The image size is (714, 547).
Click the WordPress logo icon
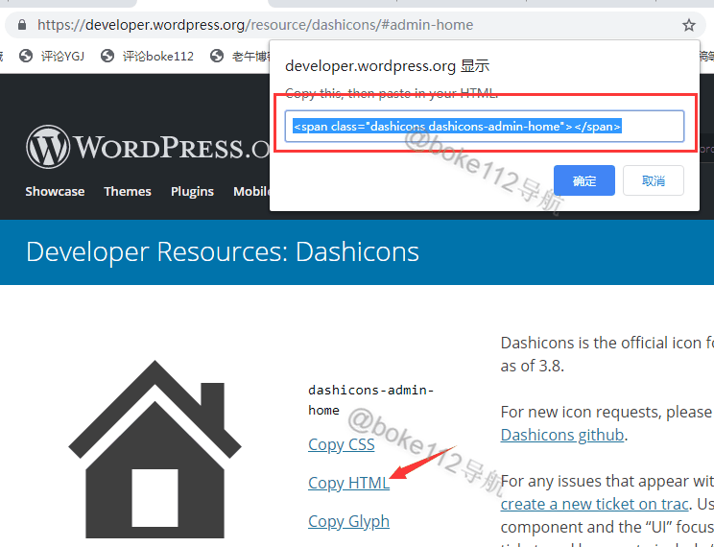[48, 147]
